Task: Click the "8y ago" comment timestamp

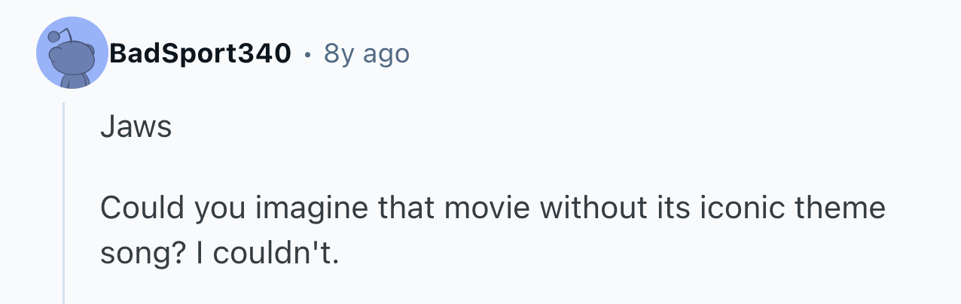Action: click(x=366, y=53)
